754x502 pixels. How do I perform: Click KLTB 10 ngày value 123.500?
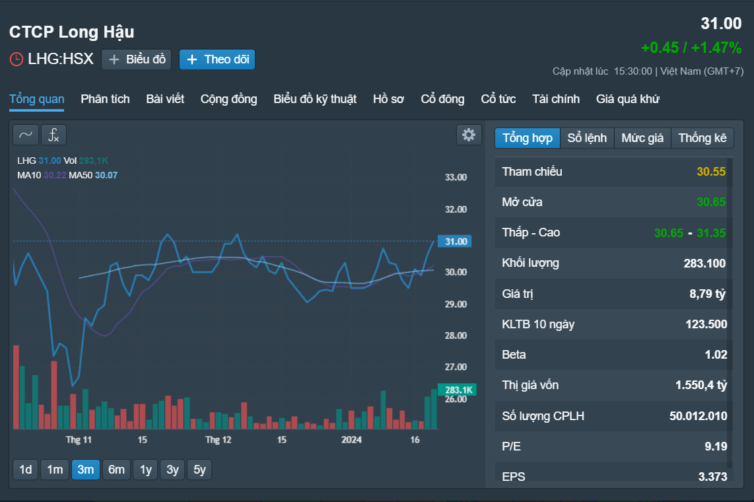706,324
